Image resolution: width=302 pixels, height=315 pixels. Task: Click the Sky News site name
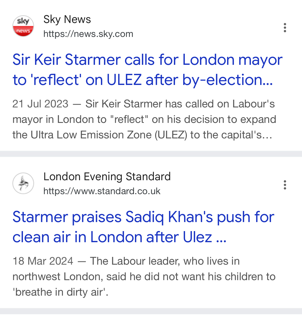[67, 19]
